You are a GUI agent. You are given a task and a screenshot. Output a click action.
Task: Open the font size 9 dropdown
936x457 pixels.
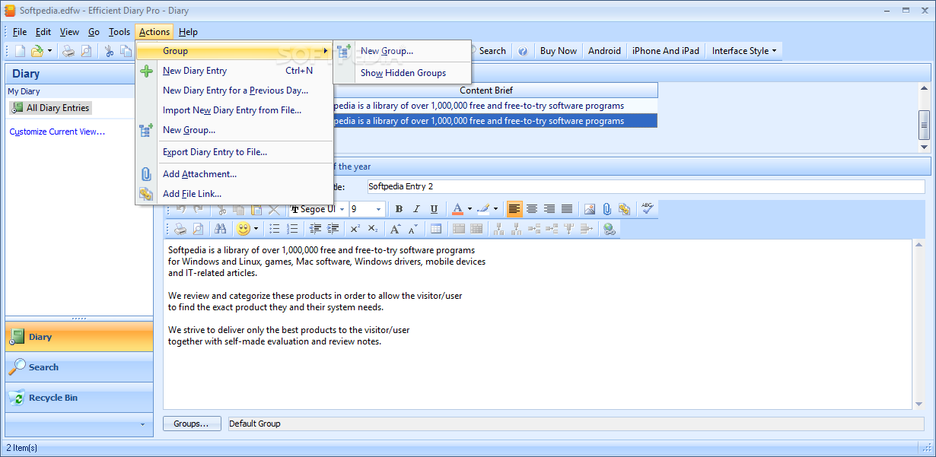coord(378,209)
